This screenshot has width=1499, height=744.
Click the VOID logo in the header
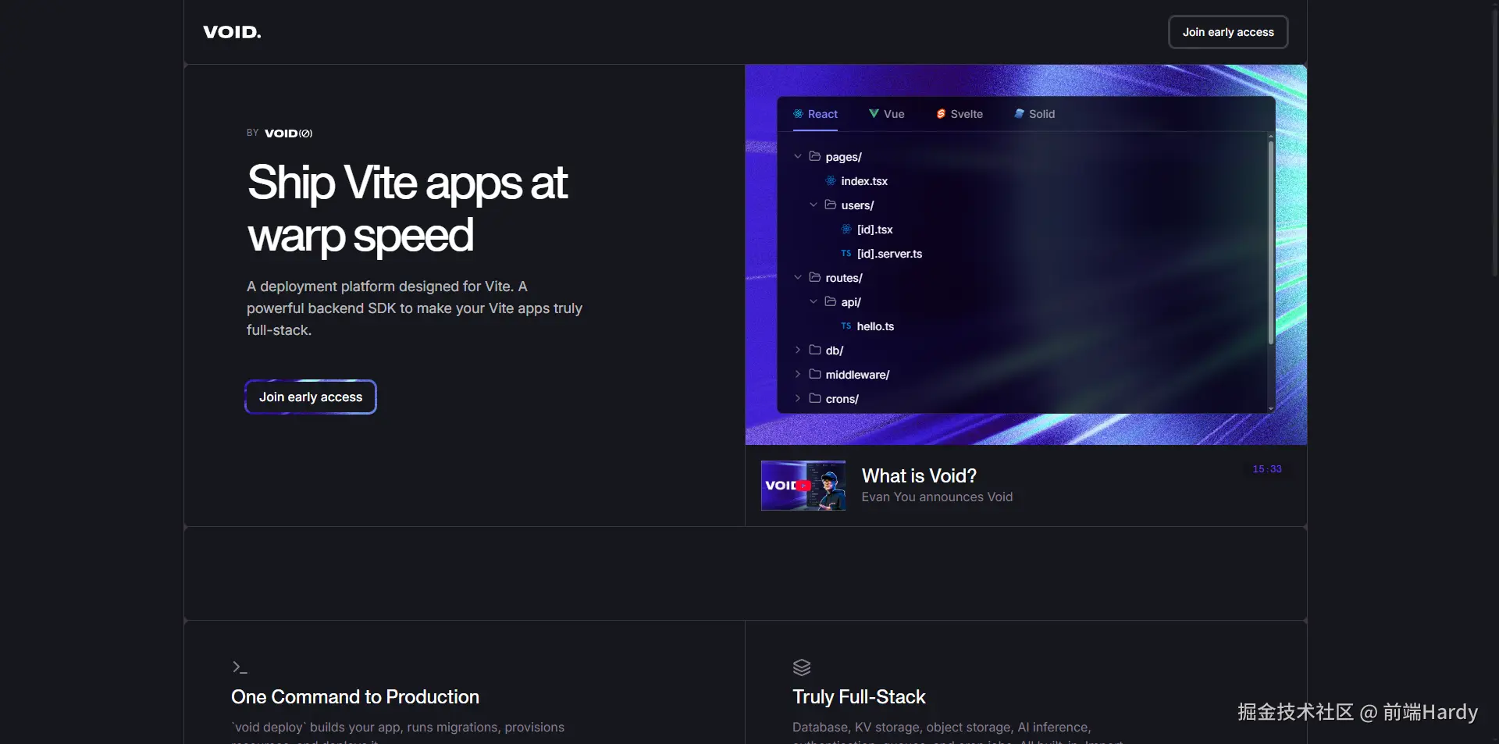tap(232, 32)
